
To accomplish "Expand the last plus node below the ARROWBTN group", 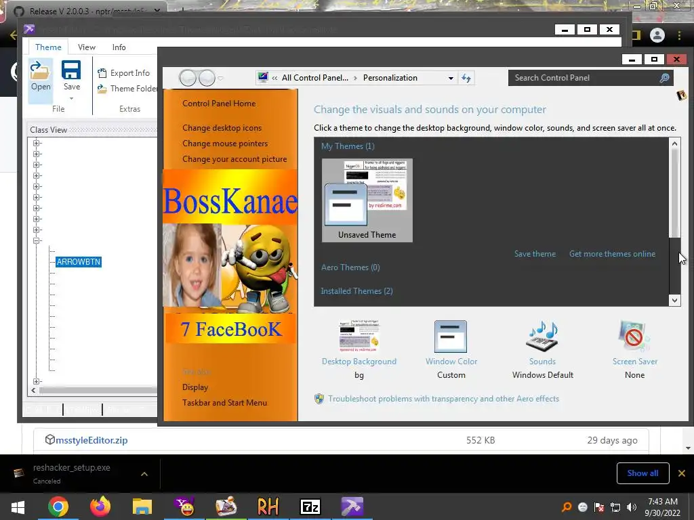I will (37, 381).
